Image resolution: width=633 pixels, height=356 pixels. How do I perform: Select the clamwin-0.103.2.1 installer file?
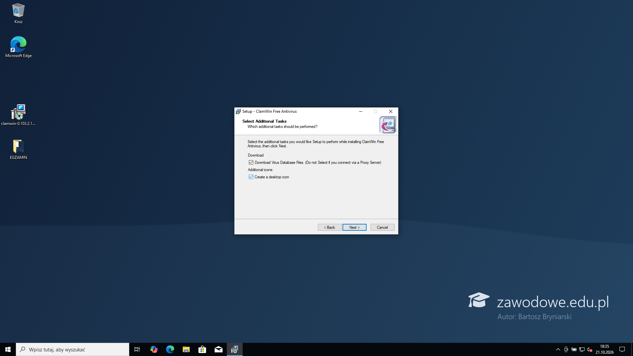(18, 115)
